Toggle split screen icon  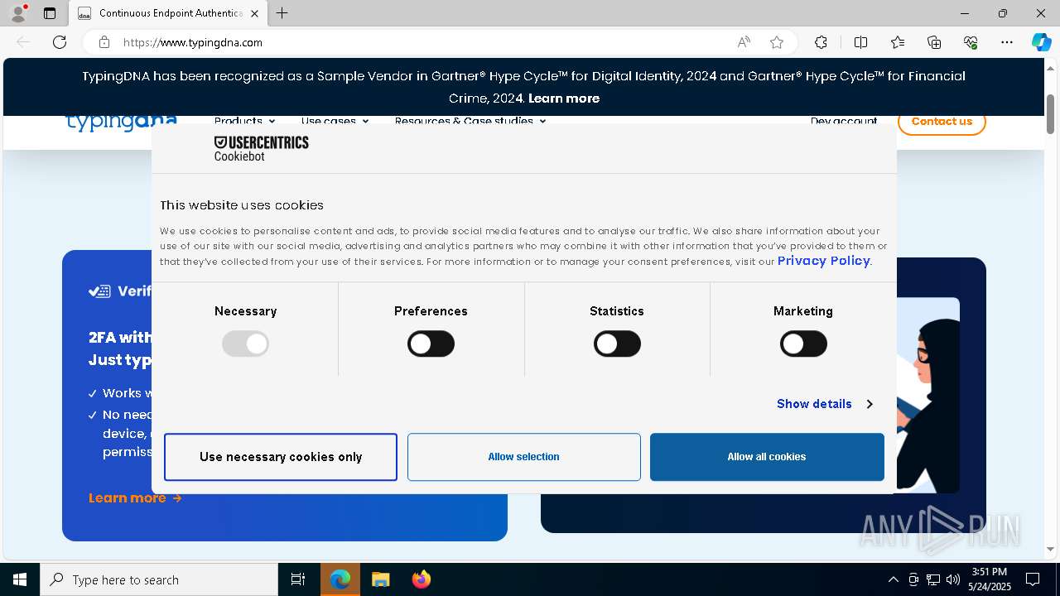(860, 42)
